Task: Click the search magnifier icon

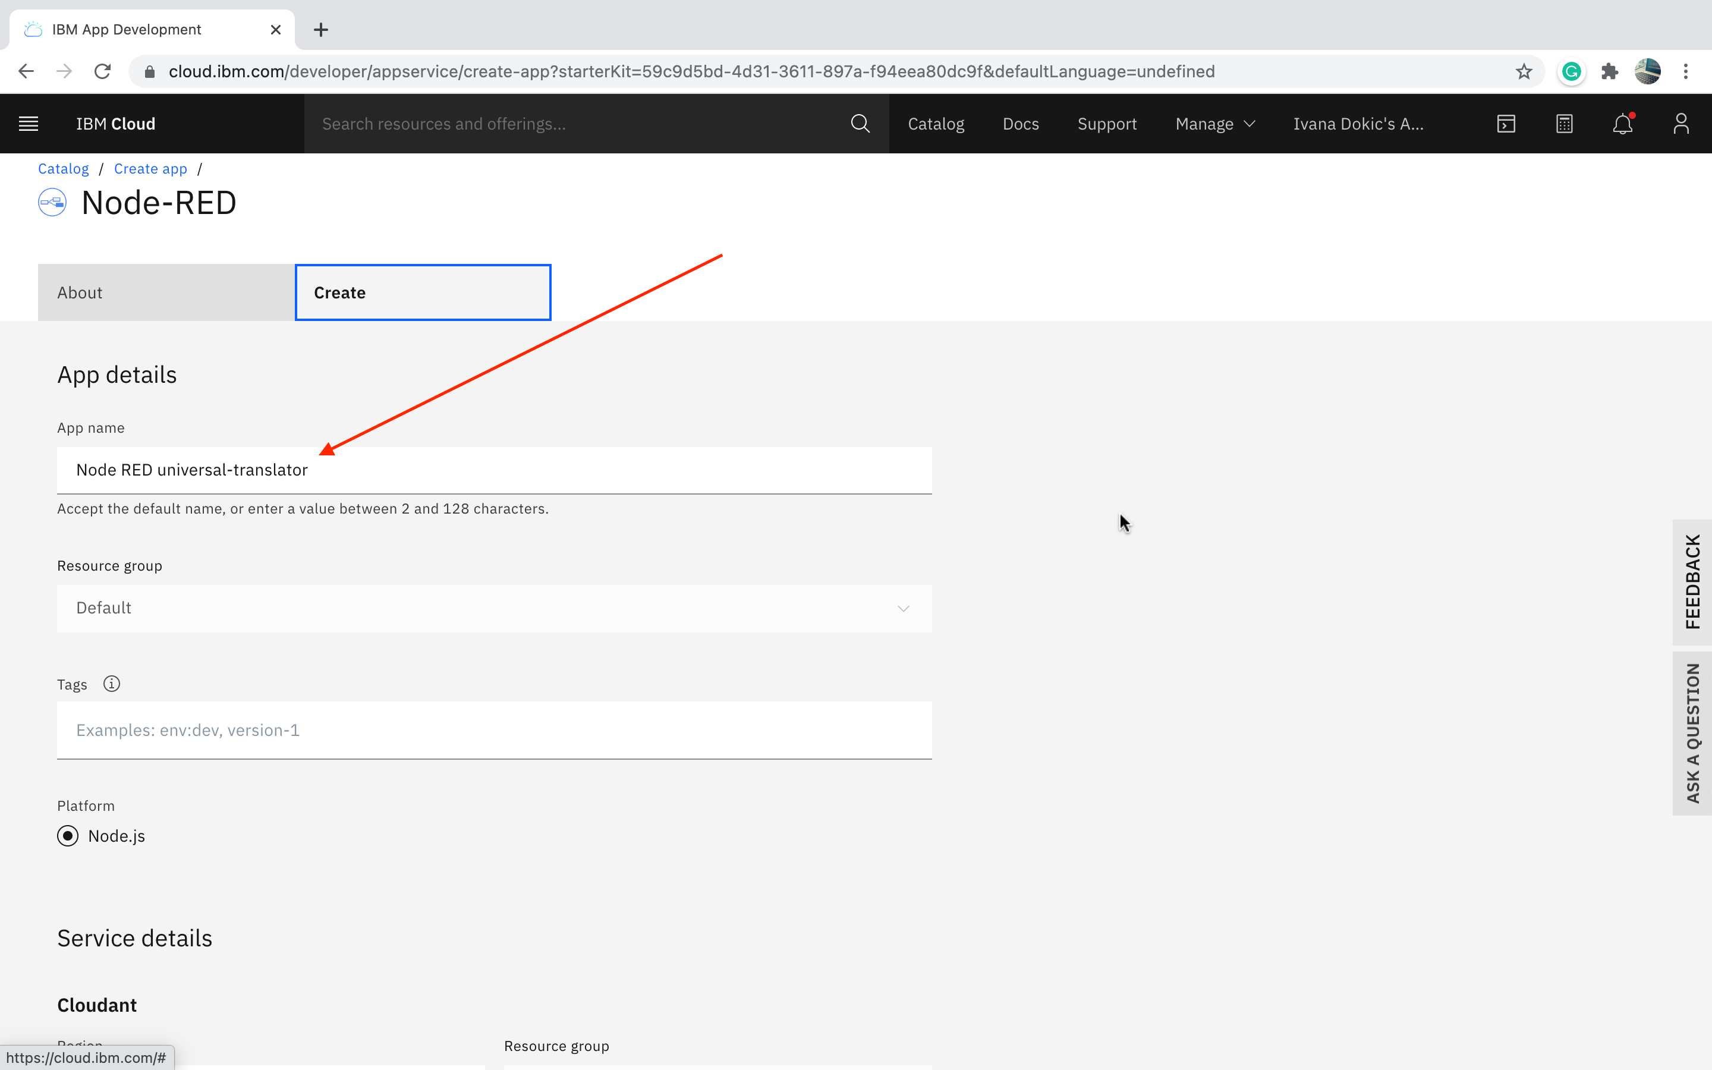Action: click(860, 124)
